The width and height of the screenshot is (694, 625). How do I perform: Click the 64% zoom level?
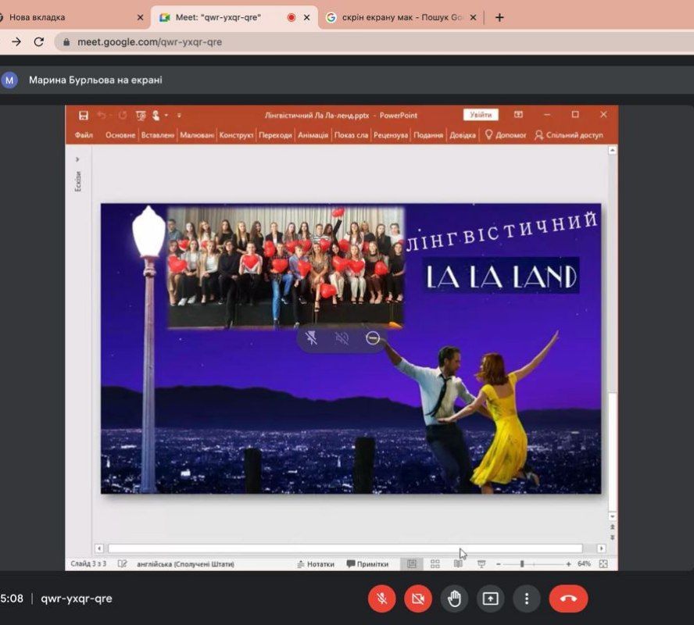tap(584, 563)
